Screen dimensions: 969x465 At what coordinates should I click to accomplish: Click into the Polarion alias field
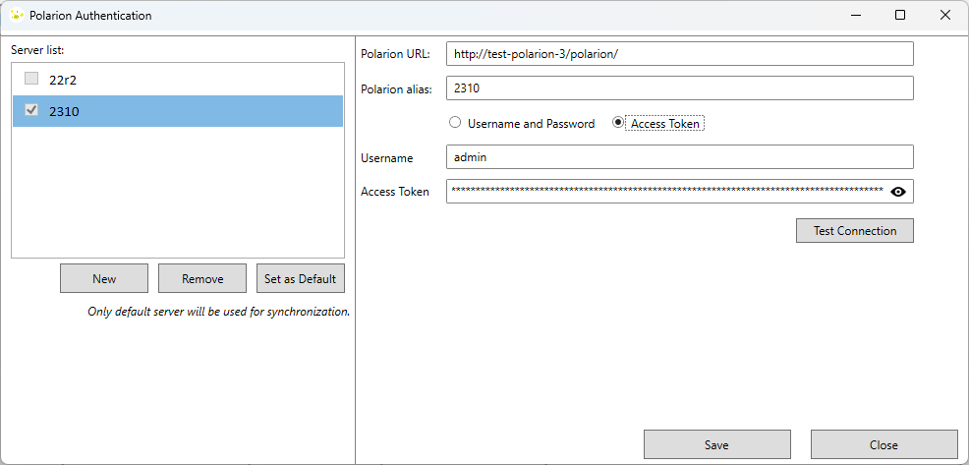point(679,87)
